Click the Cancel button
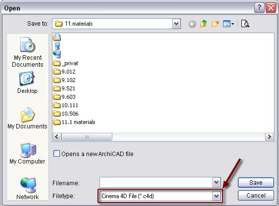This screenshot has height=206, width=279. coord(256,196)
